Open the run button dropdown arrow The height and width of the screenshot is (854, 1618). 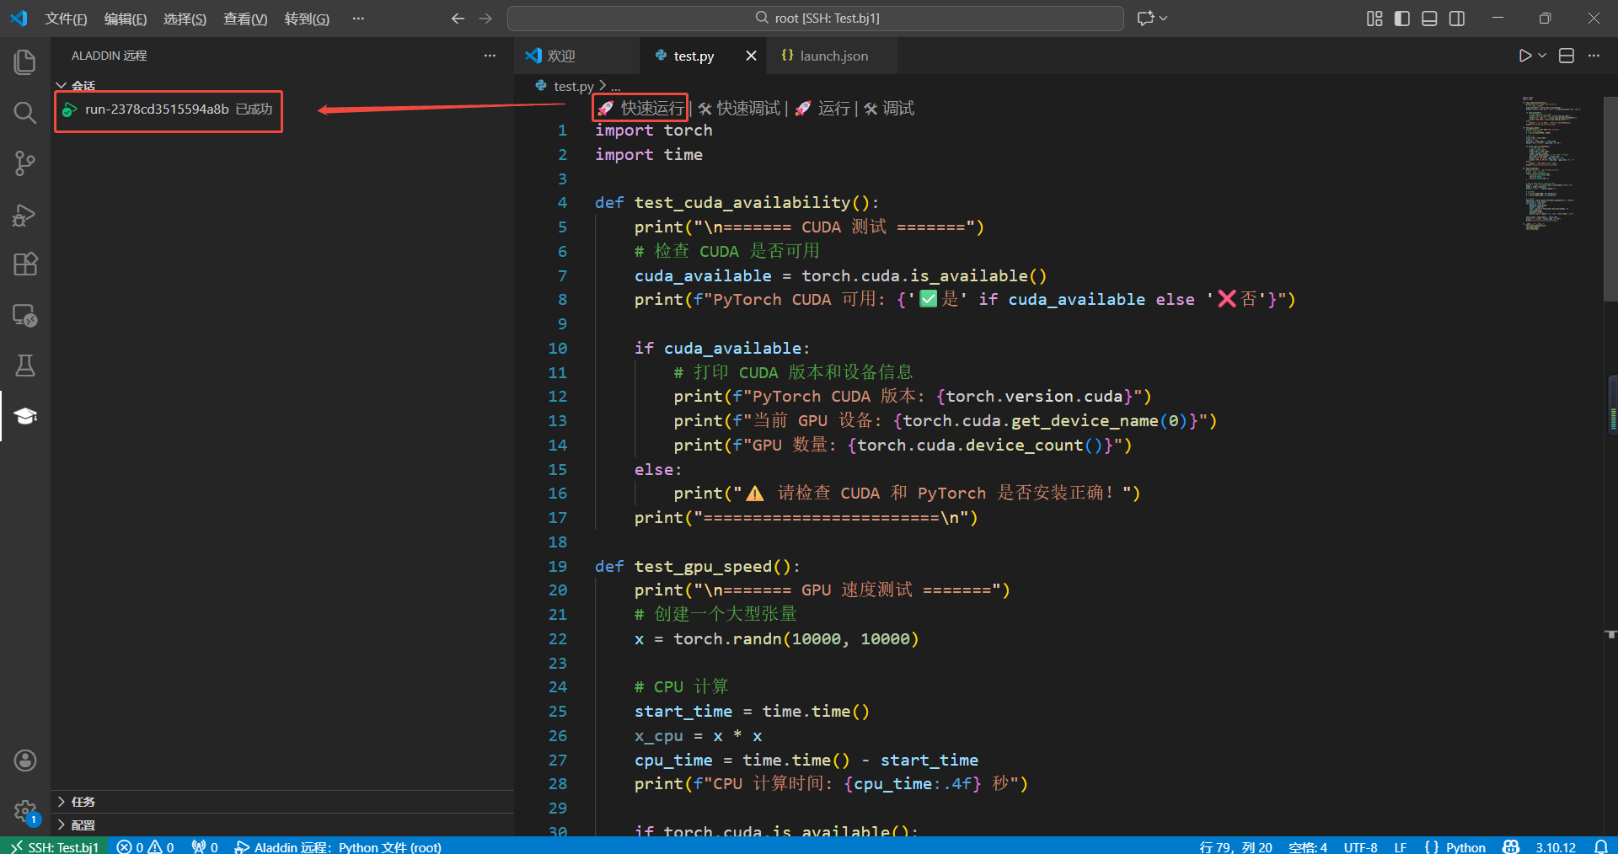(1542, 56)
